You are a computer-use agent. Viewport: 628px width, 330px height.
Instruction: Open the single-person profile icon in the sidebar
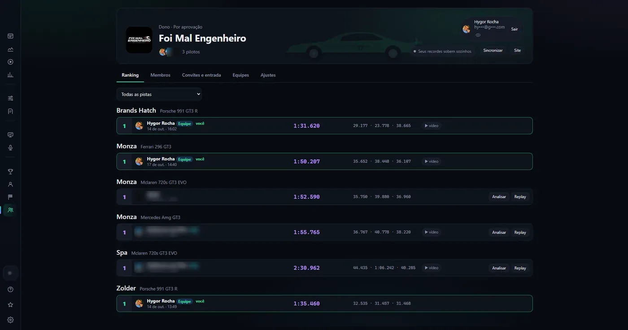point(10,184)
